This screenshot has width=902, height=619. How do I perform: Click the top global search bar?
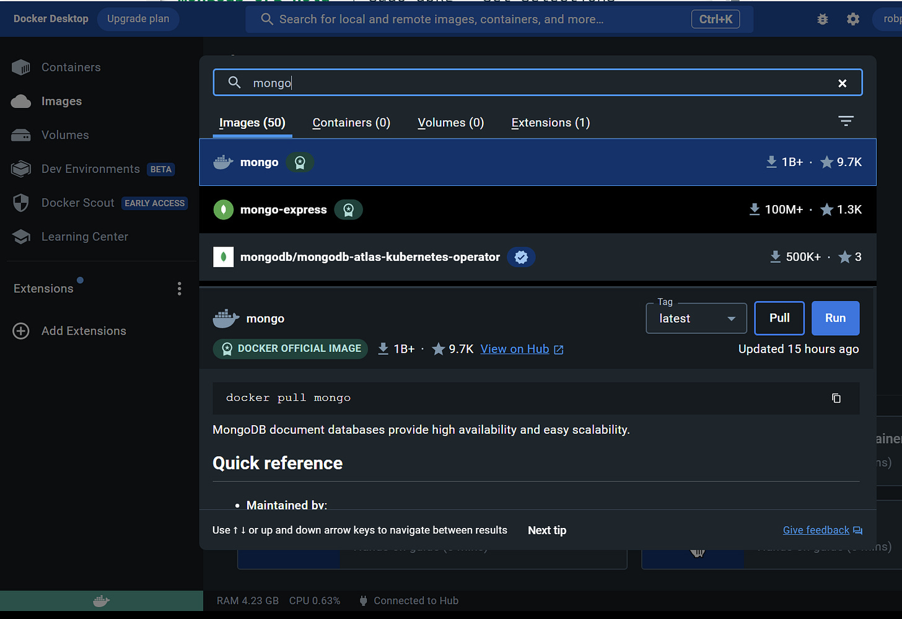(x=499, y=19)
